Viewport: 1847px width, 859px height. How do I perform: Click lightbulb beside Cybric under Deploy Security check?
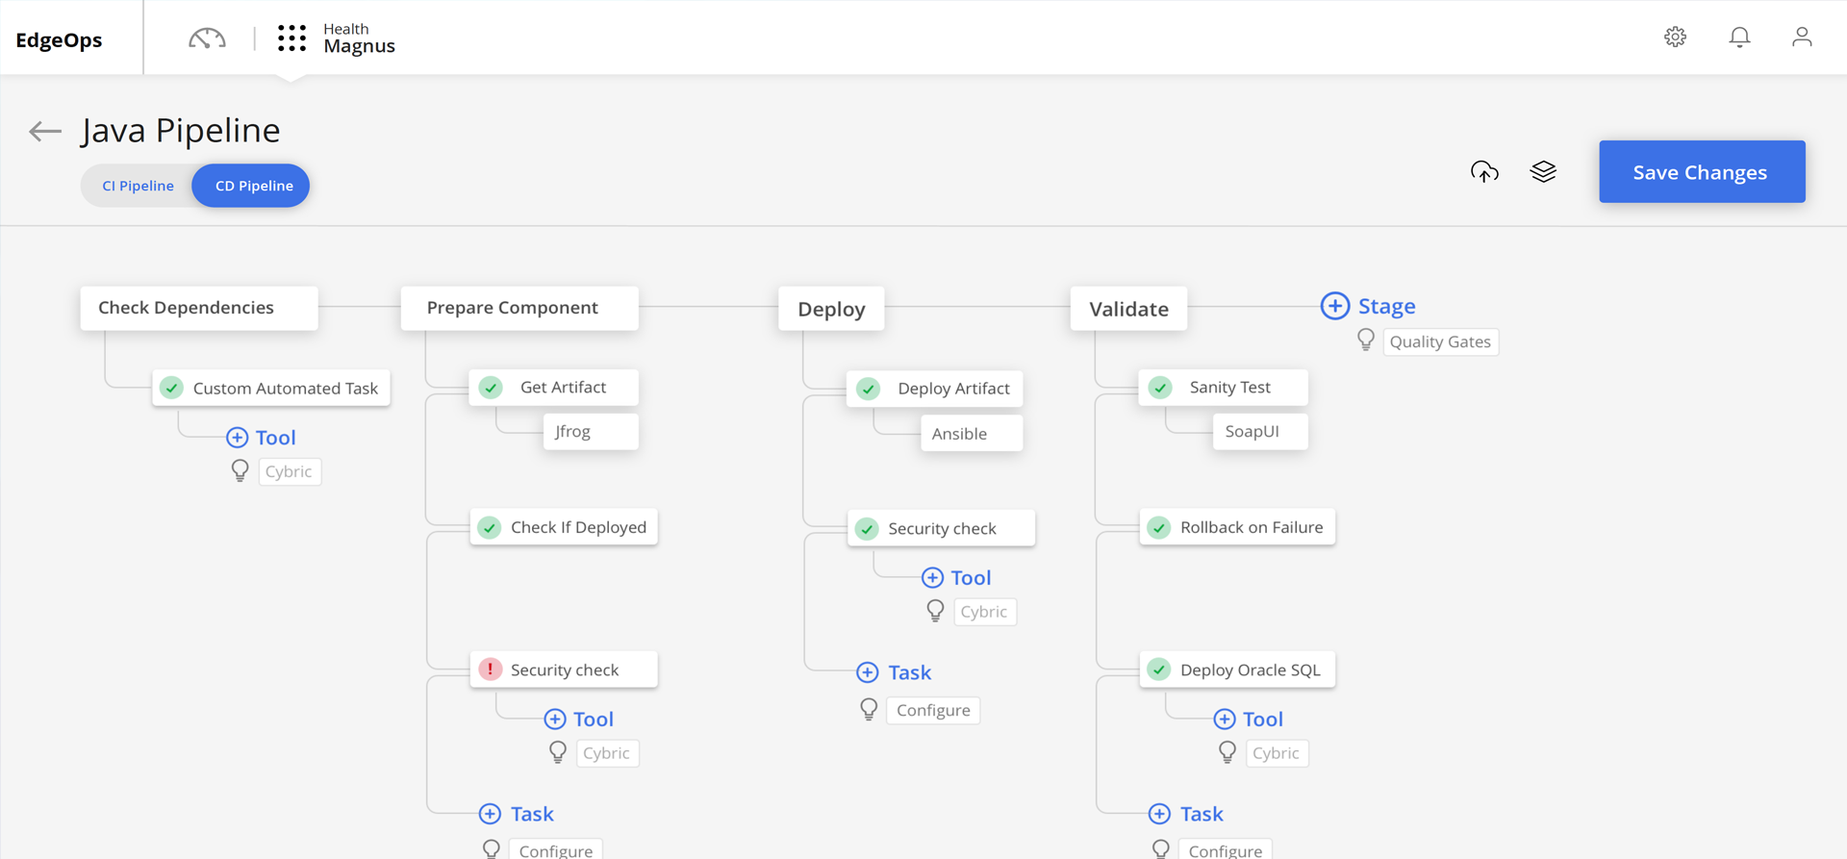(935, 612)
